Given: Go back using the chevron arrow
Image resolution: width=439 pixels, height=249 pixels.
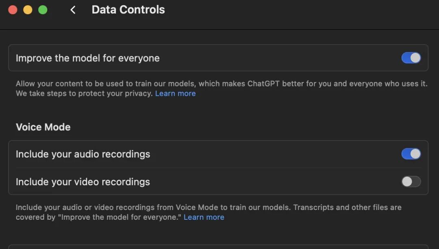Looking at the screenshot, I should (x=73, y=10).
